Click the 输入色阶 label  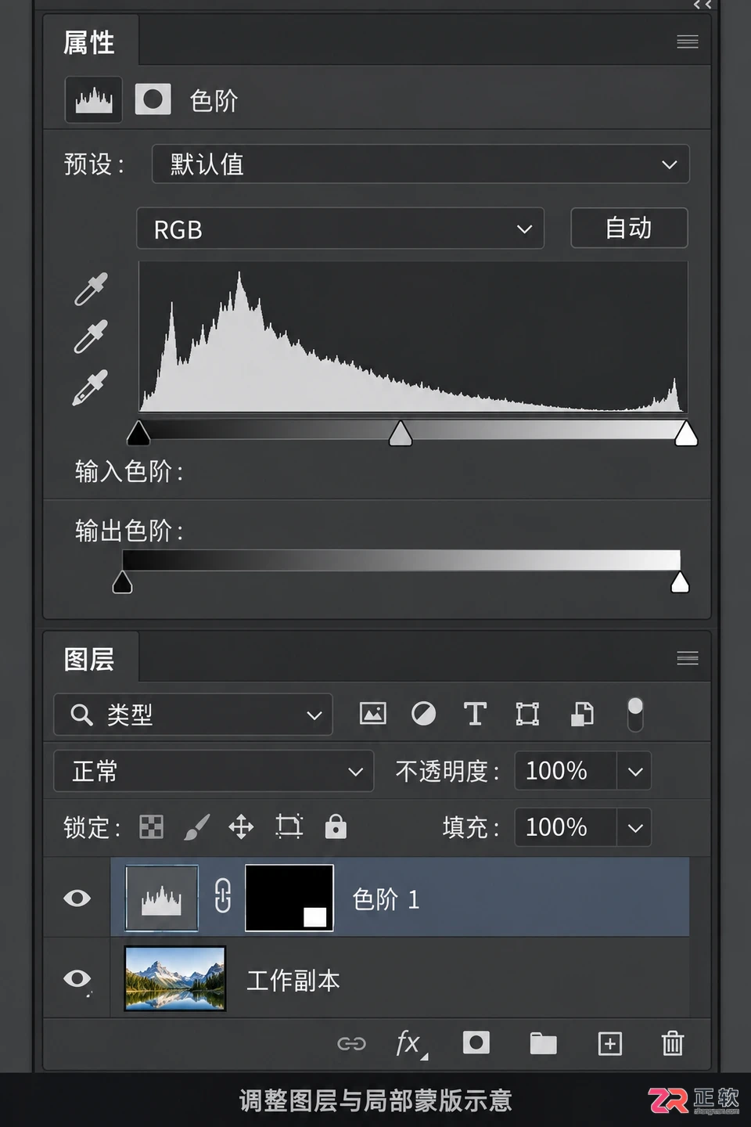(x=129, y=472)
